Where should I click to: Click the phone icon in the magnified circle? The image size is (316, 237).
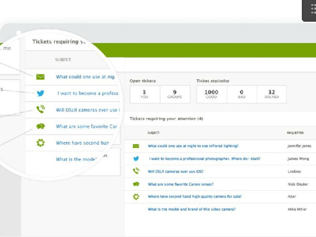pos(41,110)
